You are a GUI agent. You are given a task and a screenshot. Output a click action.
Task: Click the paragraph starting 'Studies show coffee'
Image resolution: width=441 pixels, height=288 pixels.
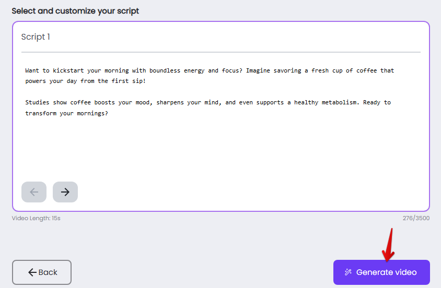click(208, 108)
